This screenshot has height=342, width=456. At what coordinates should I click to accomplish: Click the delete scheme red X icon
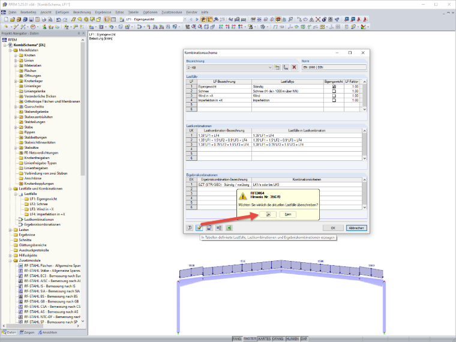click(295, 67)
